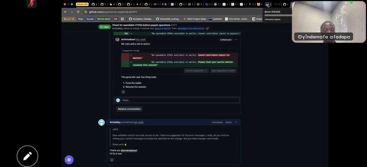Open the GO bookmark folder
This screenshot has width=367, height=167.
116,19
